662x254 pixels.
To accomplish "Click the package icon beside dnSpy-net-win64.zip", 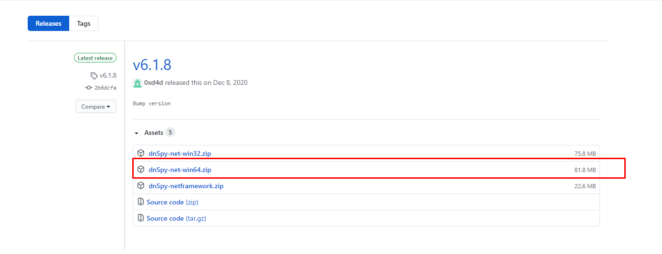I will pyautogui.click(x=141, y=170).
